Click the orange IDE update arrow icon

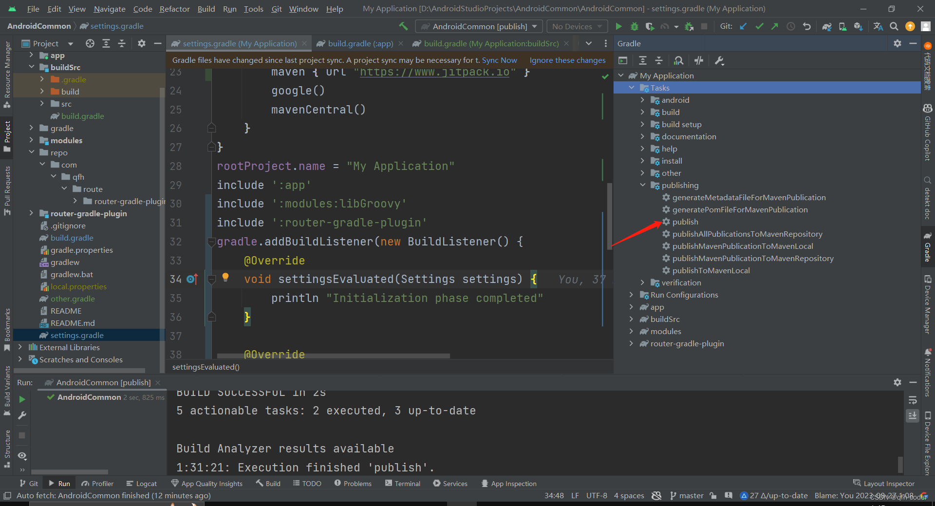(910, 26)
